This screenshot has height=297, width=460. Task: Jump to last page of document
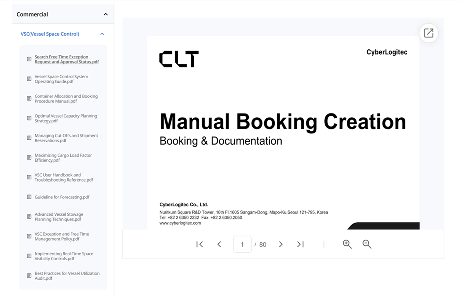pyautogui.click(x=300, y=244)
